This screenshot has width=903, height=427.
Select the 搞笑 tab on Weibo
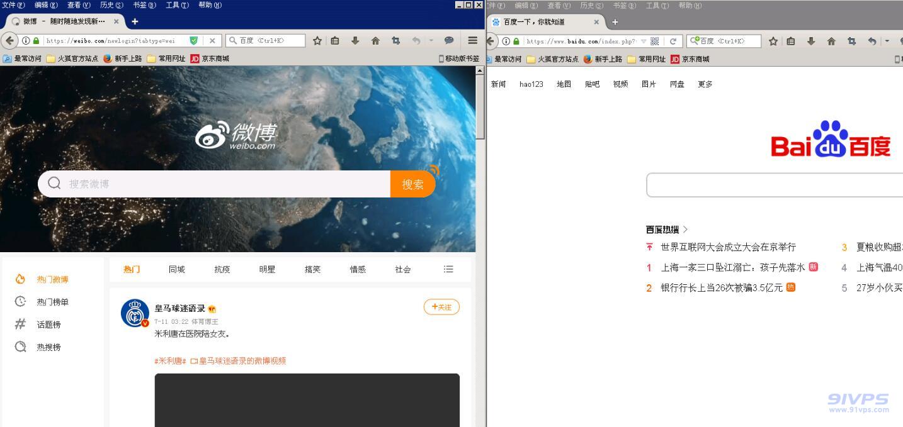(x=313, y=269)
